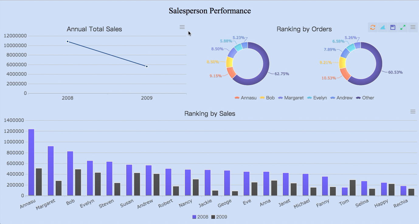Click the Salesperson Performance title

[x=209, y=11]
